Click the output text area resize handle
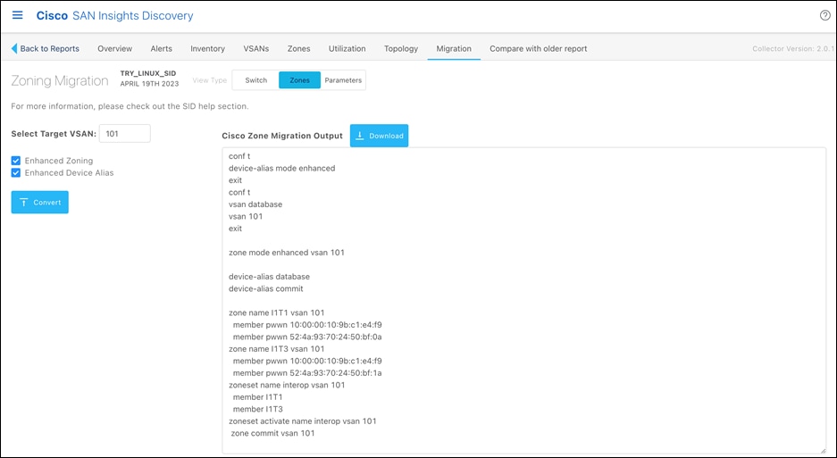The height and width of the screenshot is (458, 837). point(823,451)
